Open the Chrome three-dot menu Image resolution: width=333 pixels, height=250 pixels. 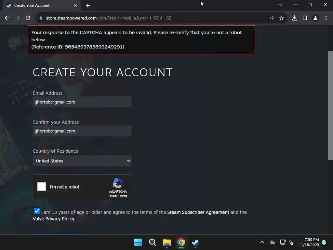pyautogui.click(x=326, y=18)
